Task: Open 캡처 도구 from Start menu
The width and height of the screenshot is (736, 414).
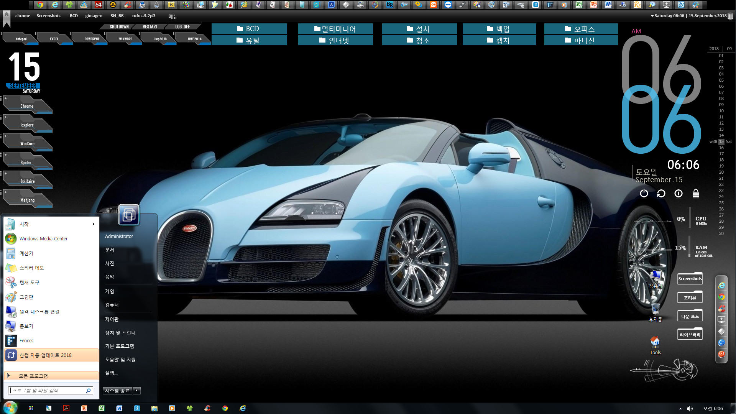Action: tap(51, 282)
